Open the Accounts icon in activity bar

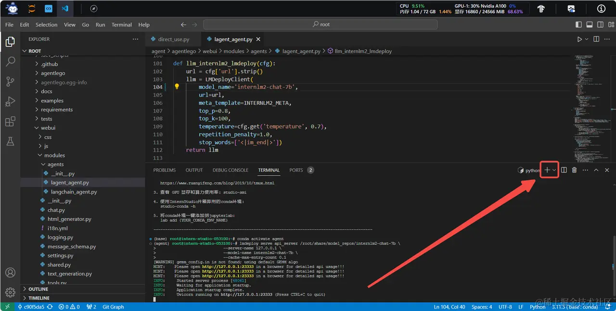tap(10, 273)
